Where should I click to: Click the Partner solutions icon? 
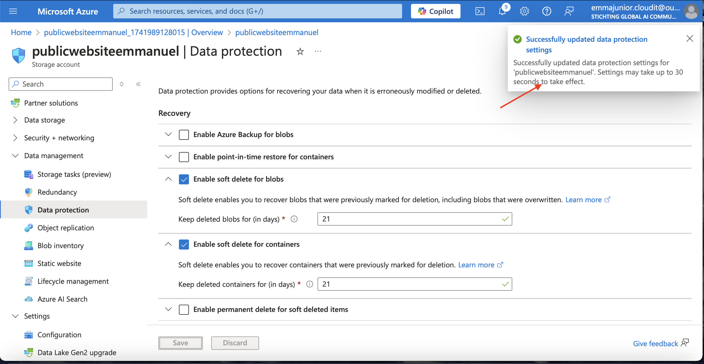click(15, 103)
